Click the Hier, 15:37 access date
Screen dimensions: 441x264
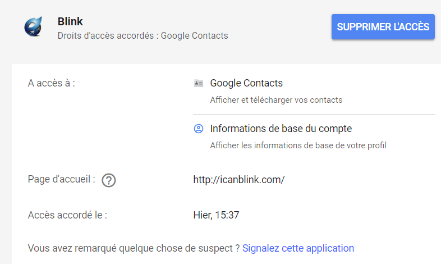pos(216,215)
